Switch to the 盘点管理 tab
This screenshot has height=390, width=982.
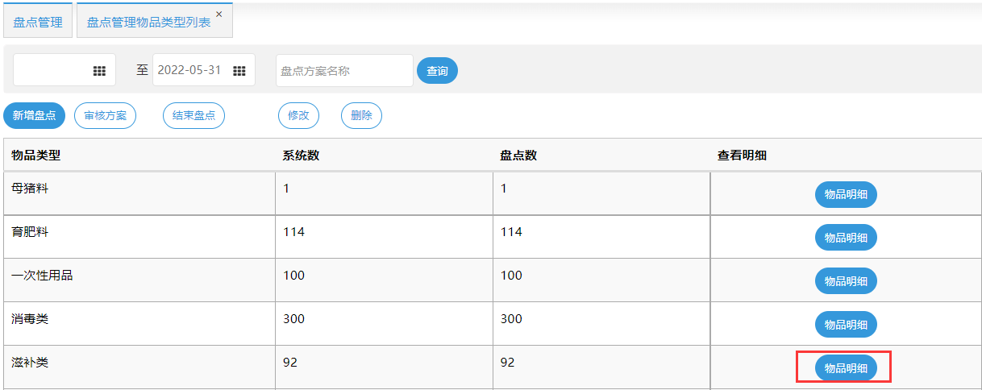coord(38,23)
